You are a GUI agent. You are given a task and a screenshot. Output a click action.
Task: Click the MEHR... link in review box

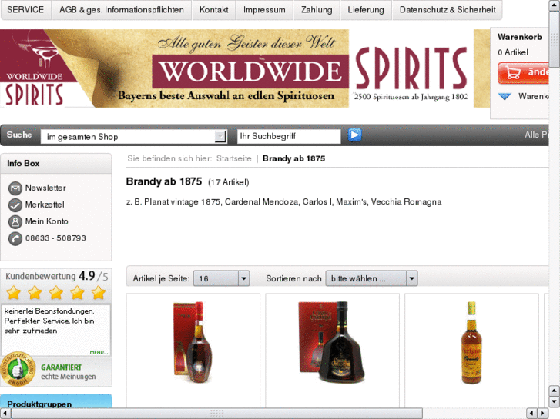(99, 352)
